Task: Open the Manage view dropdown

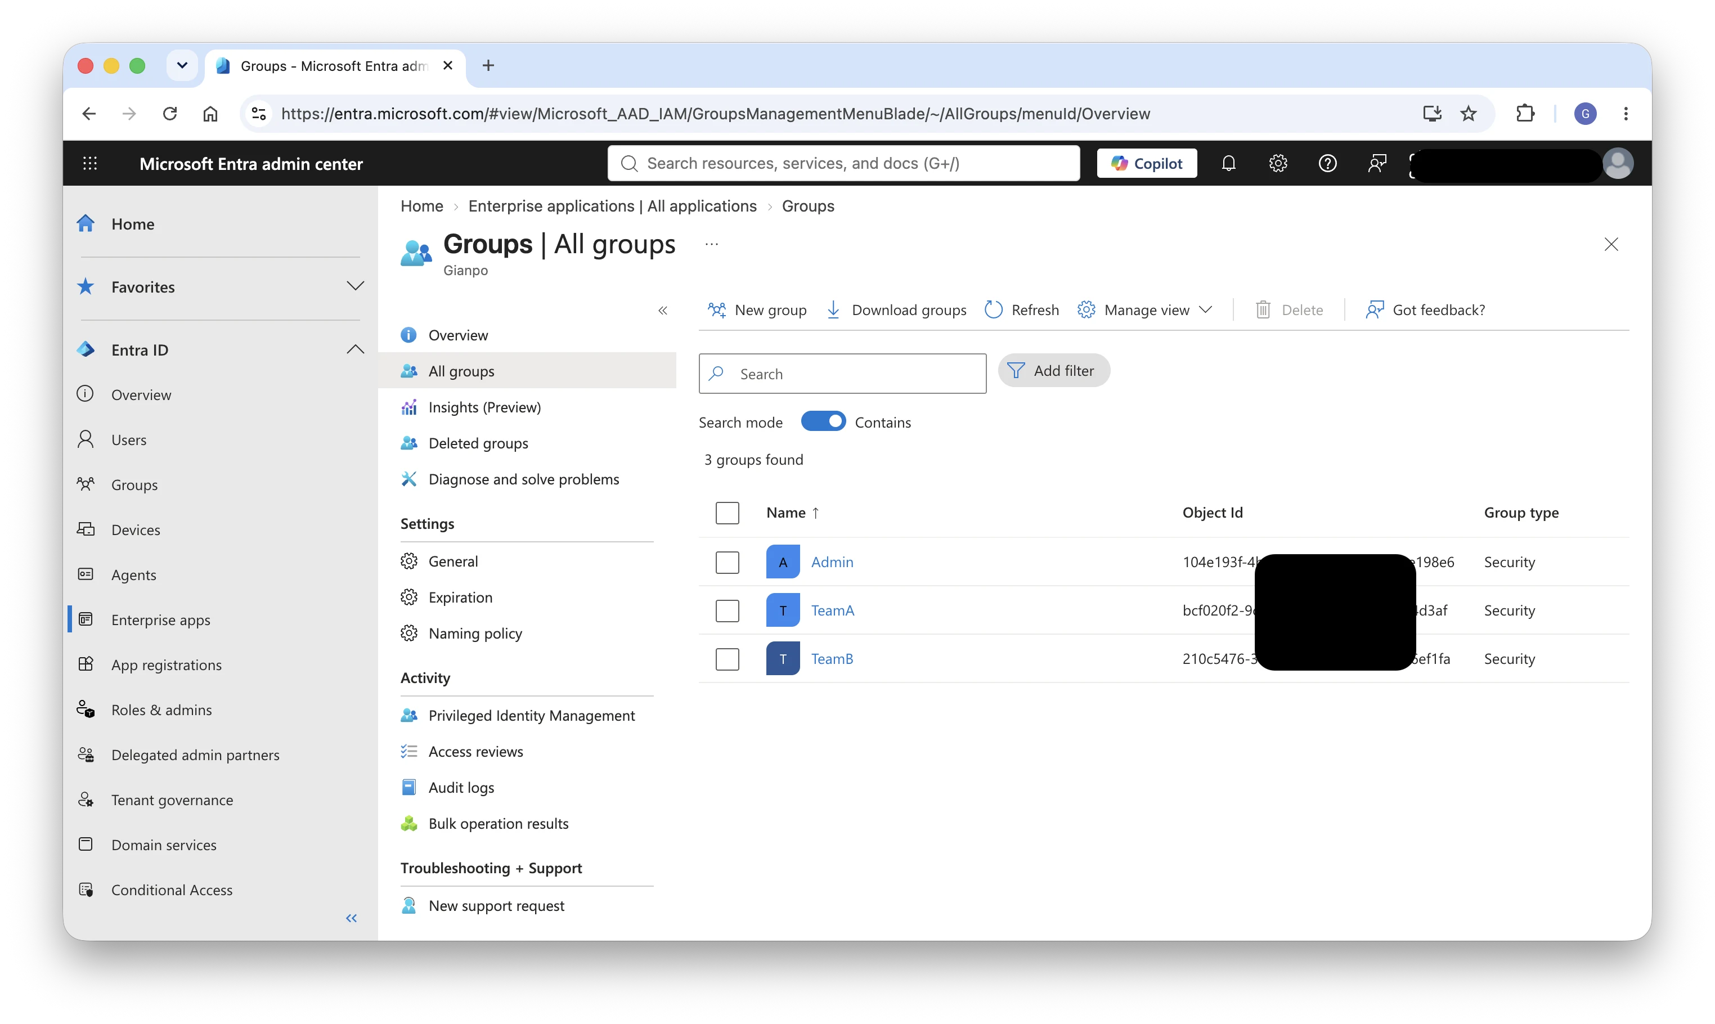Action: [1145, 310]
